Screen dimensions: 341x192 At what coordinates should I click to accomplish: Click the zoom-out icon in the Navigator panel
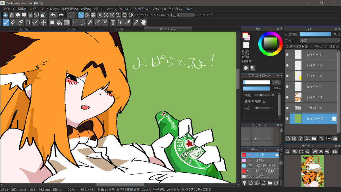click(308, 152)
